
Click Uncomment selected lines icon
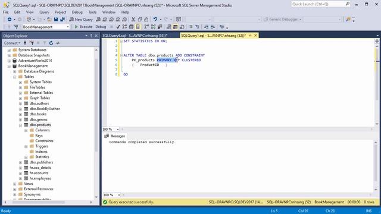click(x=197, y=27)
